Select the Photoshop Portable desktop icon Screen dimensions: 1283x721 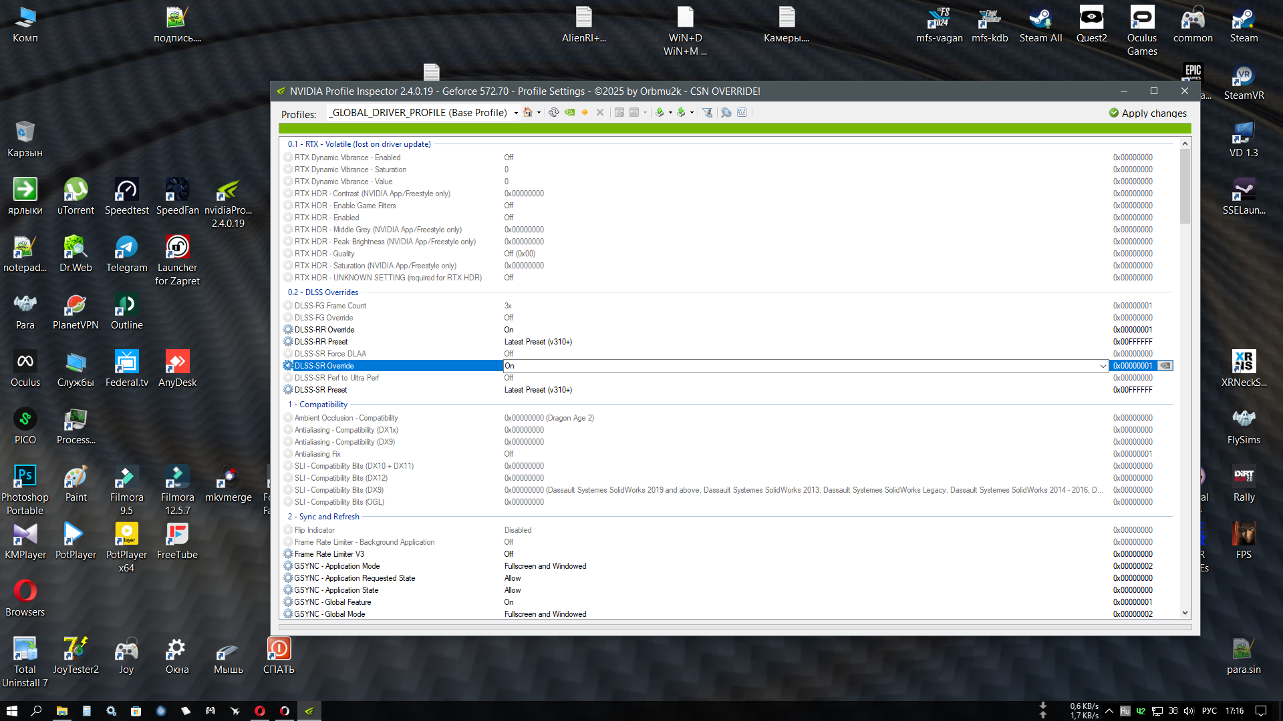[x=25, y=491]
